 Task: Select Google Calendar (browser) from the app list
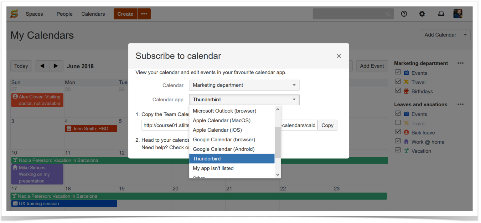pyautogui.click(x=224, y=139)
